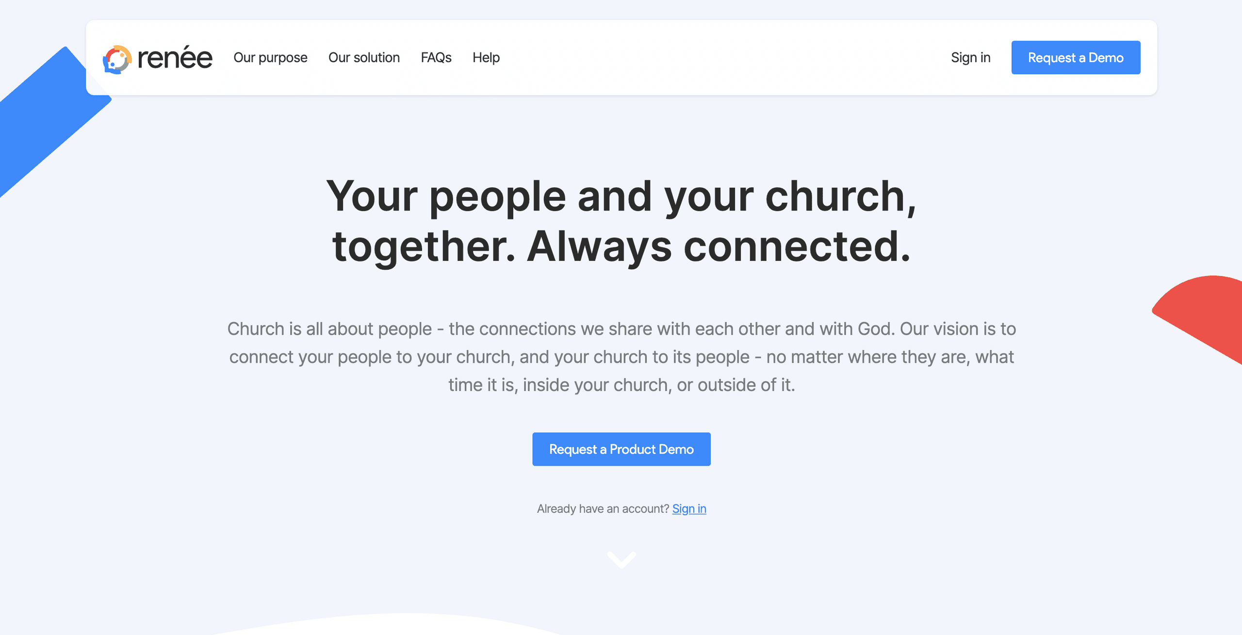
Task: Click the Request a Product Demo button
Action: [621, 449]
